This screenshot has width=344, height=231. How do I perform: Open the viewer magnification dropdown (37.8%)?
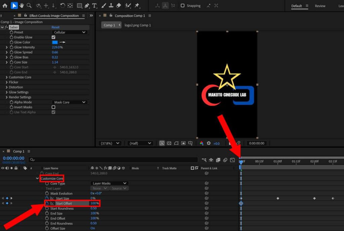coord(110,143)
